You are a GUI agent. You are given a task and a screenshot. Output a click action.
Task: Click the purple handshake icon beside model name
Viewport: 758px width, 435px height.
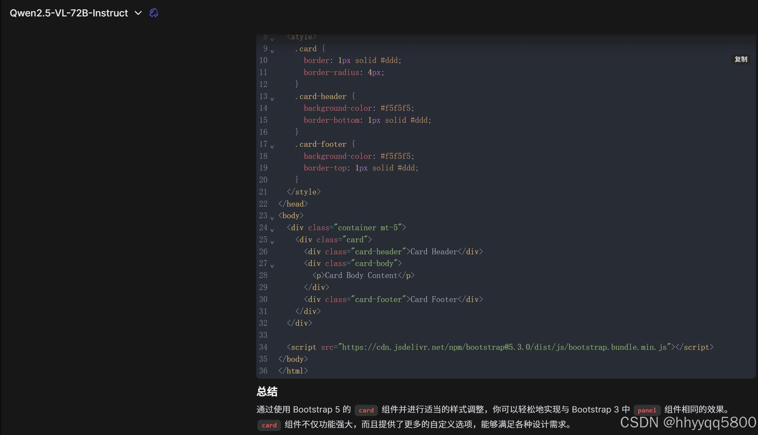click(x=153, y=13)
